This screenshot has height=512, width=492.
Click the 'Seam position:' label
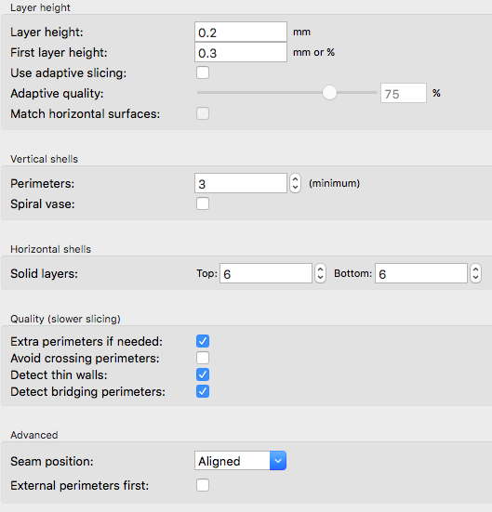coord(52,462)
